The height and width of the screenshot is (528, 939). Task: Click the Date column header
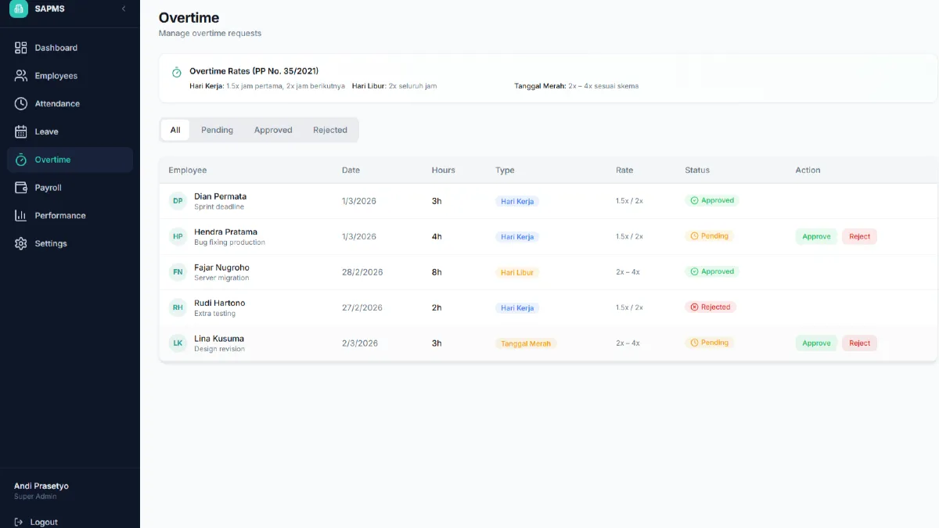click(x=351, y=170)
